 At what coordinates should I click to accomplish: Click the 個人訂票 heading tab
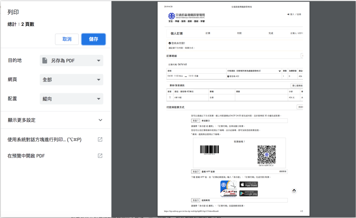coord(177,34)
